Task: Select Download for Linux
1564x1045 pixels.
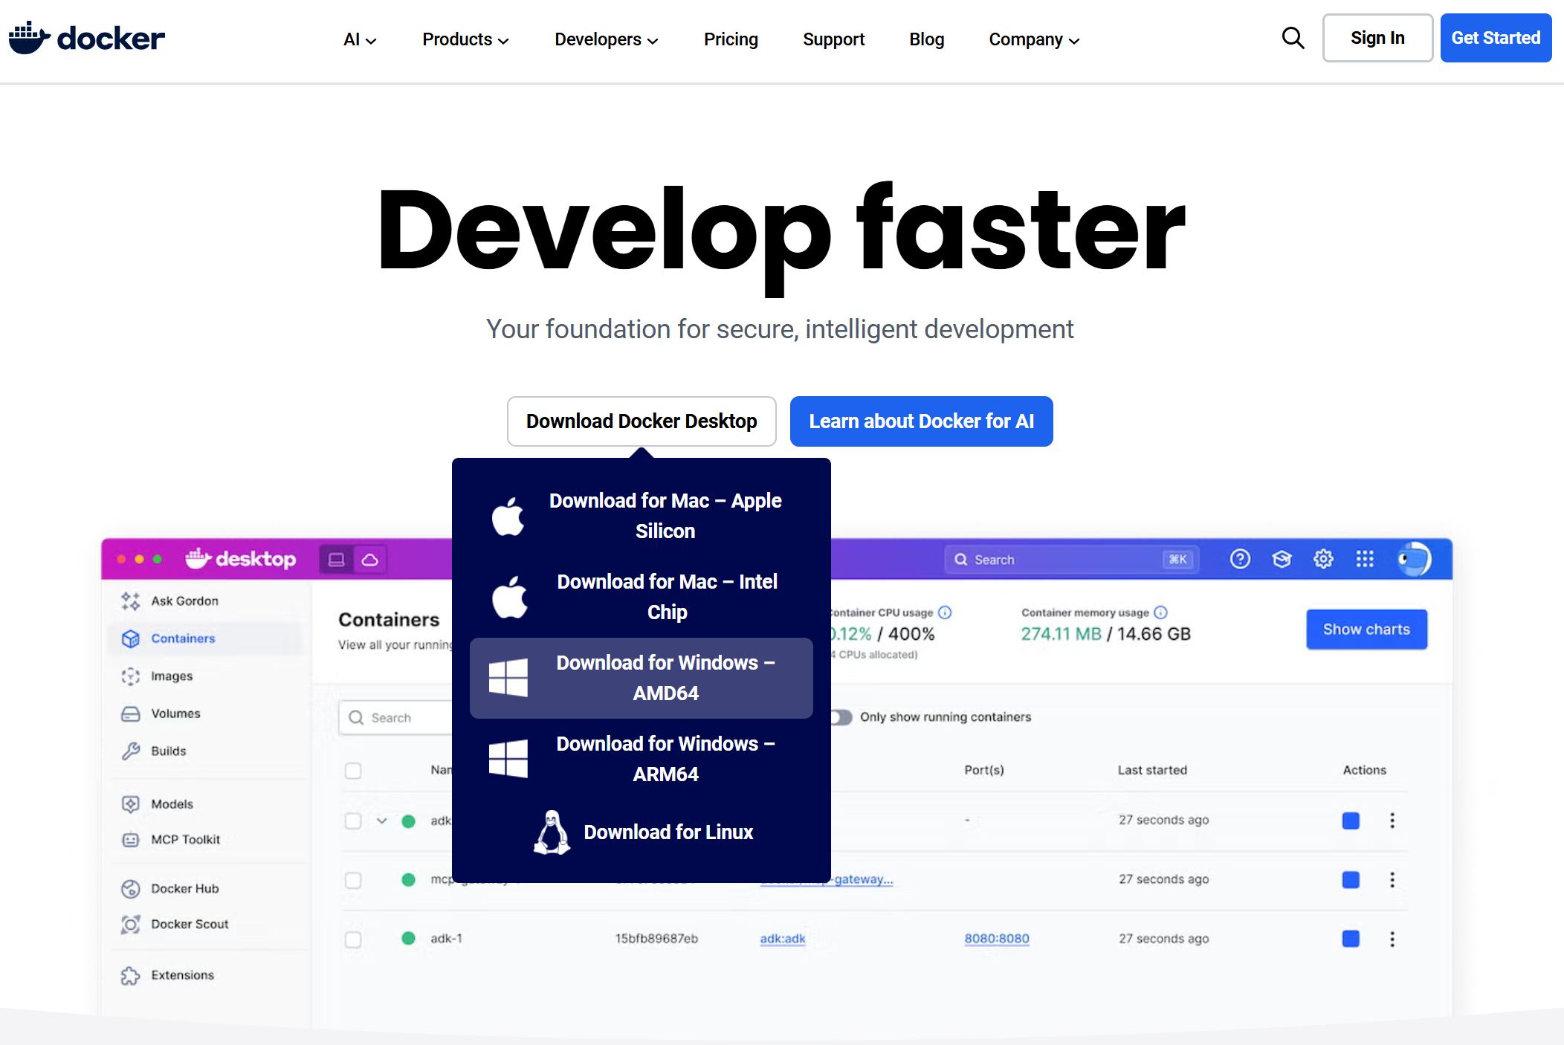Action: click(642, 832)
